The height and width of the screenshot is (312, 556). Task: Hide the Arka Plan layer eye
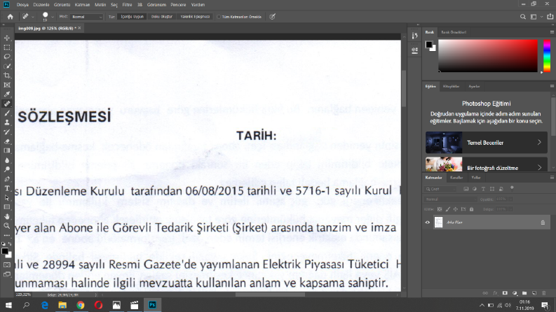pos(427,222)
